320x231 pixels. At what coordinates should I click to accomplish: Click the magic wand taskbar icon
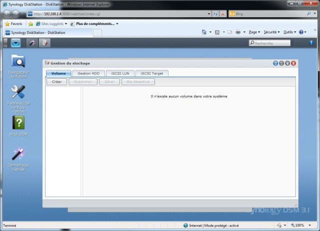[x=32, y=43]
